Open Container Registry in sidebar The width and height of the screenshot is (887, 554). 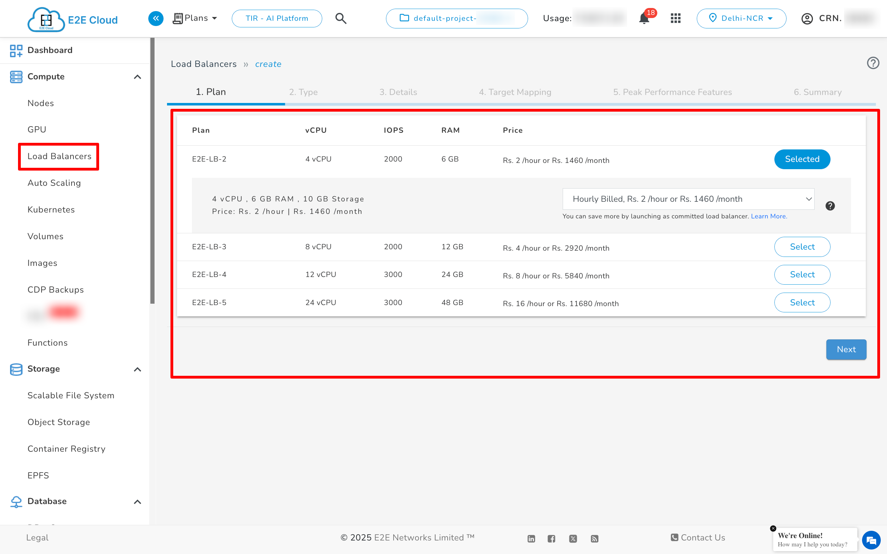click(x=66, y=449)
